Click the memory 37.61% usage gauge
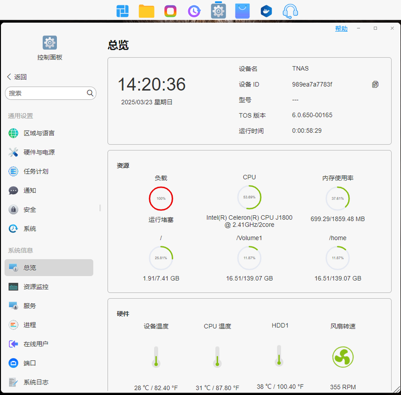Image resolution: width=401 pixels, height=395 pixels. (338, 198)
